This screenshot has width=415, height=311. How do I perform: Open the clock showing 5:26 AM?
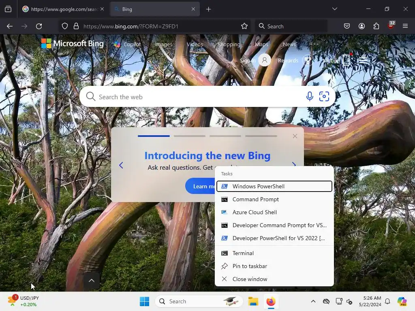coord(370,301)
